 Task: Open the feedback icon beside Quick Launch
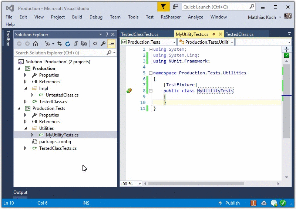coord(175,7)
